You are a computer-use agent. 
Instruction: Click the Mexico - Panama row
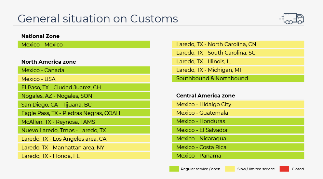pos(238,156)
